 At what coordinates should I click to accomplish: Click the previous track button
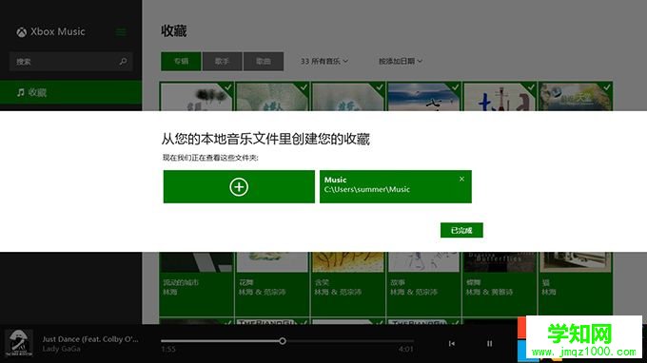click(x=452, y=344)
